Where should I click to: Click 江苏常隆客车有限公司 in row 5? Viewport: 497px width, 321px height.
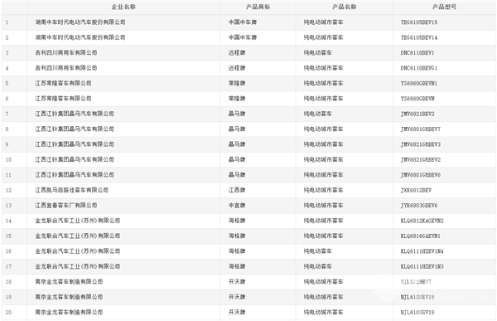(x=63, y=83)
